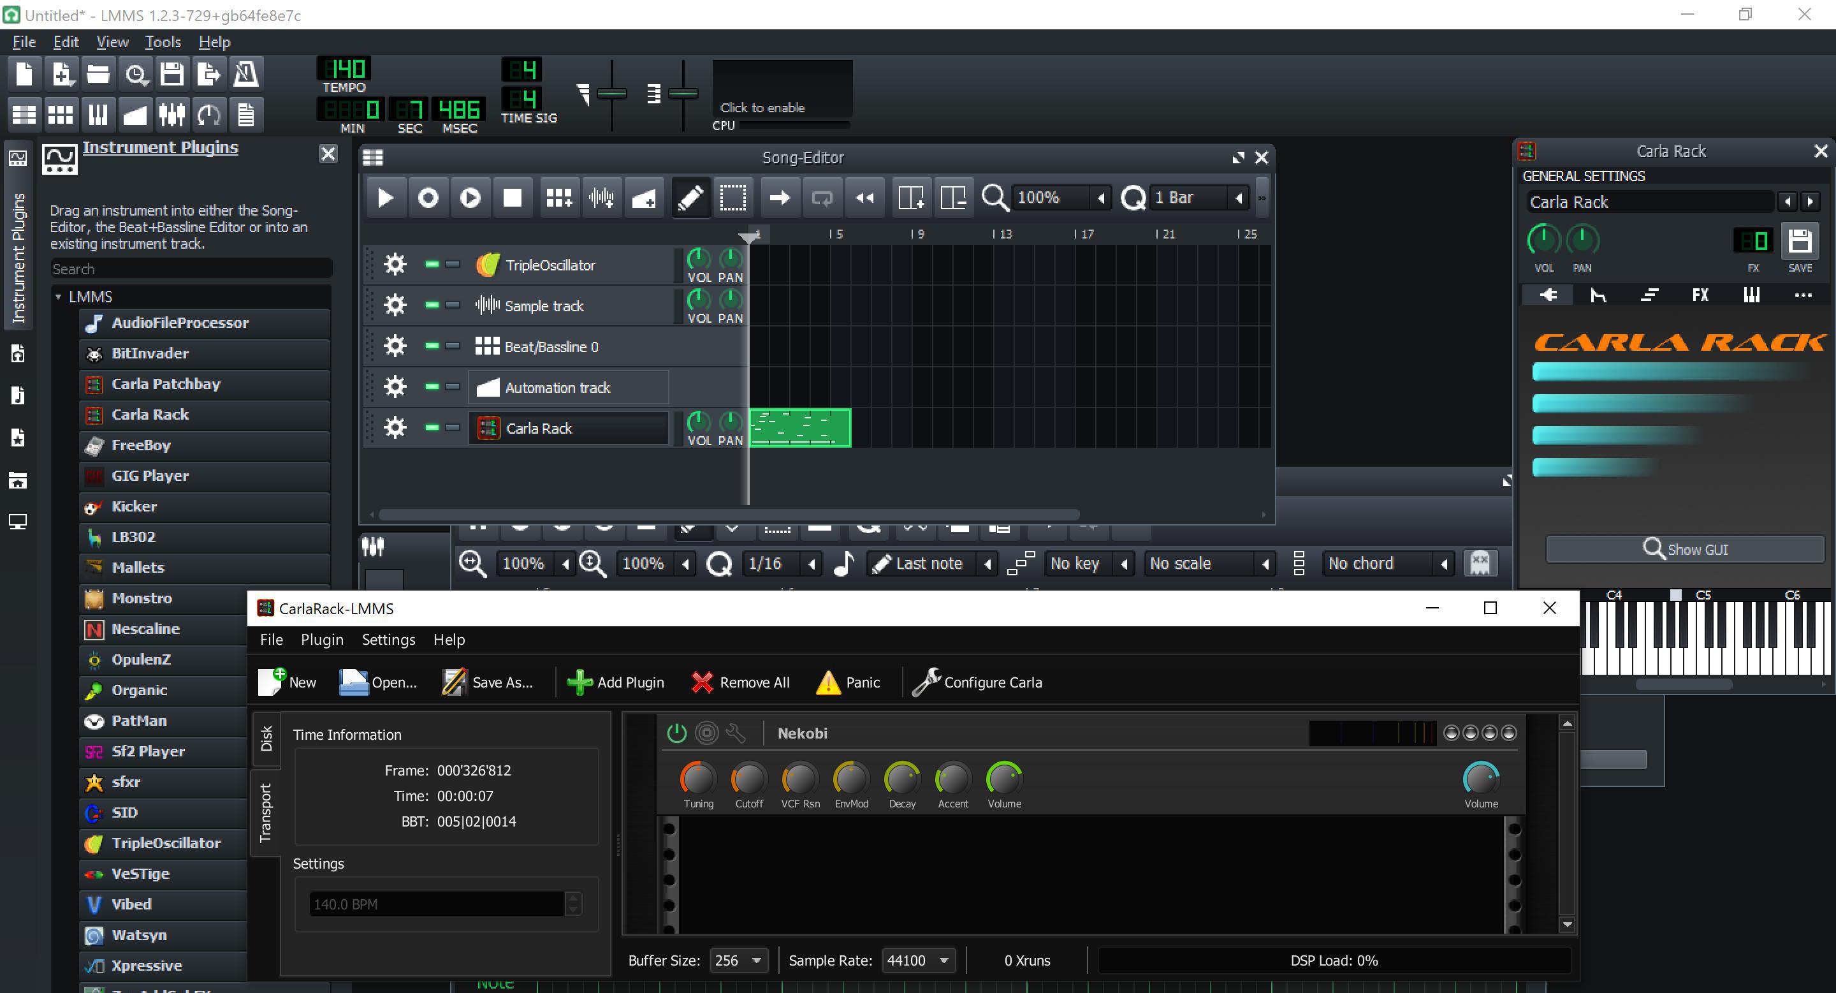Toggle Nekobi plugin power button
Image resolution: width=1836 pixels, height=993 pixels.
pos(676,733)
